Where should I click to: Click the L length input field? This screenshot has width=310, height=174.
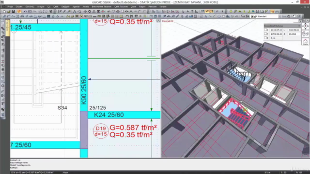(294, 30)
